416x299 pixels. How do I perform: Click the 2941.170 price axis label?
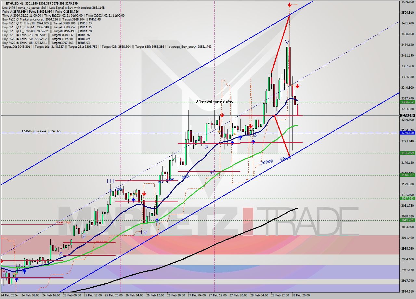tap(407, 270)
